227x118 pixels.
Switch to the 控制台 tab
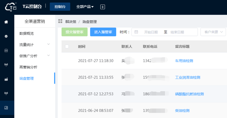[x=60, y=7]
